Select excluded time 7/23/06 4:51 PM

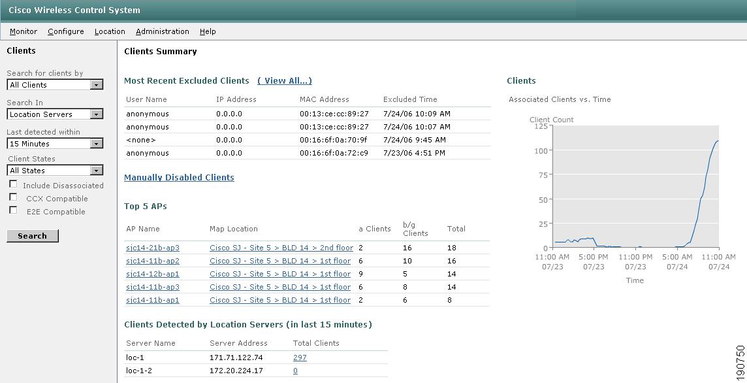414,153
